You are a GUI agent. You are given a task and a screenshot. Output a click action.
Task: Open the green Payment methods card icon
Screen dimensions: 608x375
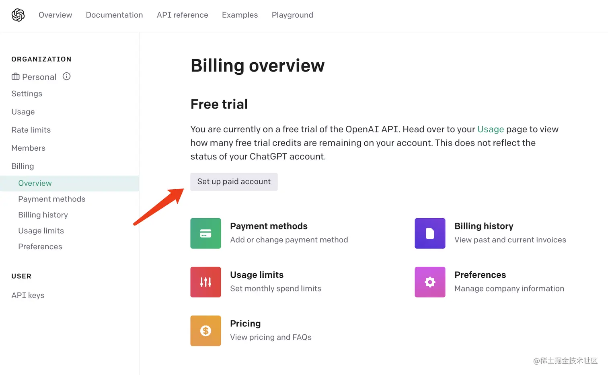[x=205, y=233]
